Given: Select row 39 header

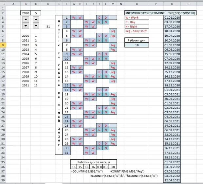Looking at the screenshot, I should [3, 180].
